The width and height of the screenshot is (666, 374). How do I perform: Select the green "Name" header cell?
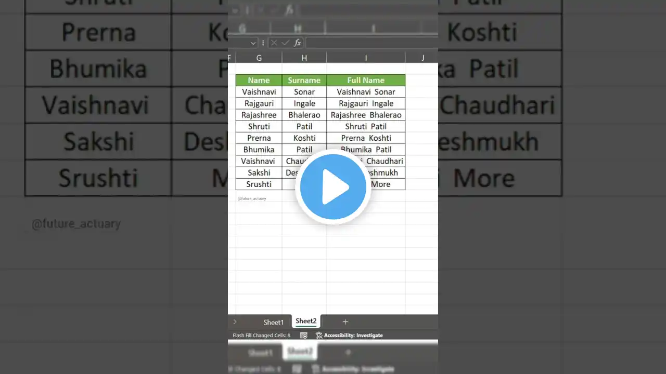click(x=259, y=80)
